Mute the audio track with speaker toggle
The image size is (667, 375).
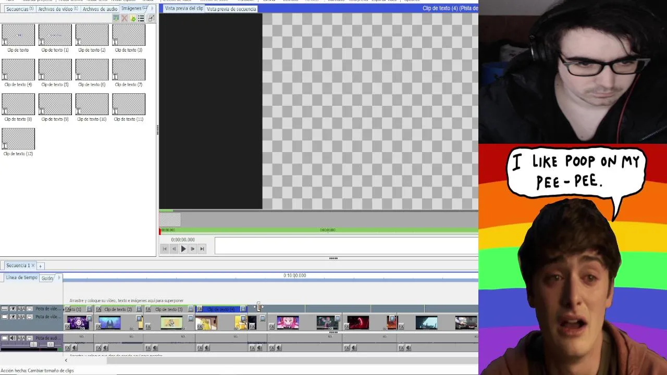click(x=13, y=338)
